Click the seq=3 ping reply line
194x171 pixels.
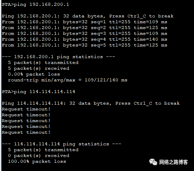(x=85, y=34)
